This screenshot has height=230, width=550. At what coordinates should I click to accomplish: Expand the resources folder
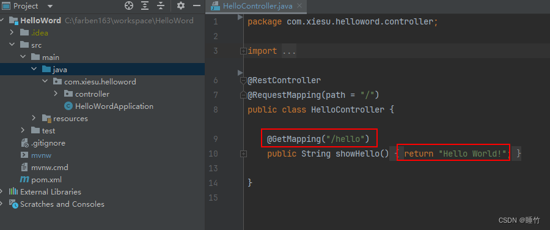point(34,118)
